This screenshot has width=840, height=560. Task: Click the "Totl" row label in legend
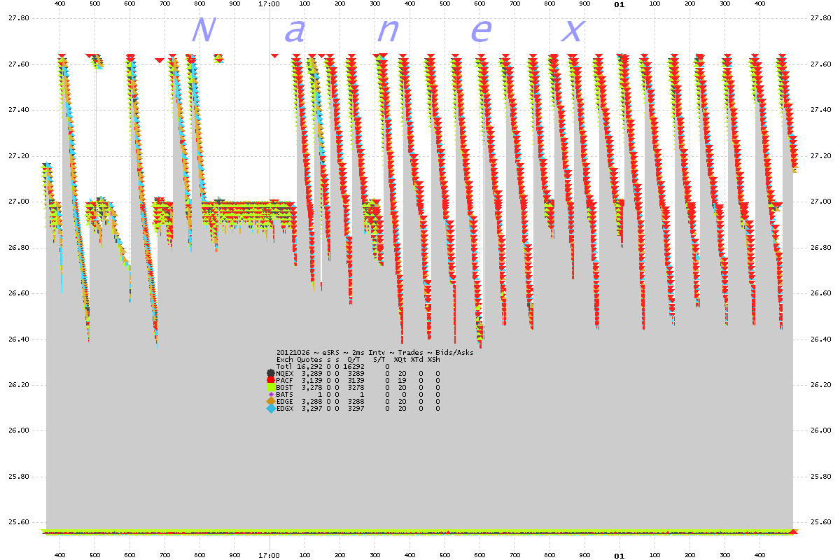(x=284, y=366)
